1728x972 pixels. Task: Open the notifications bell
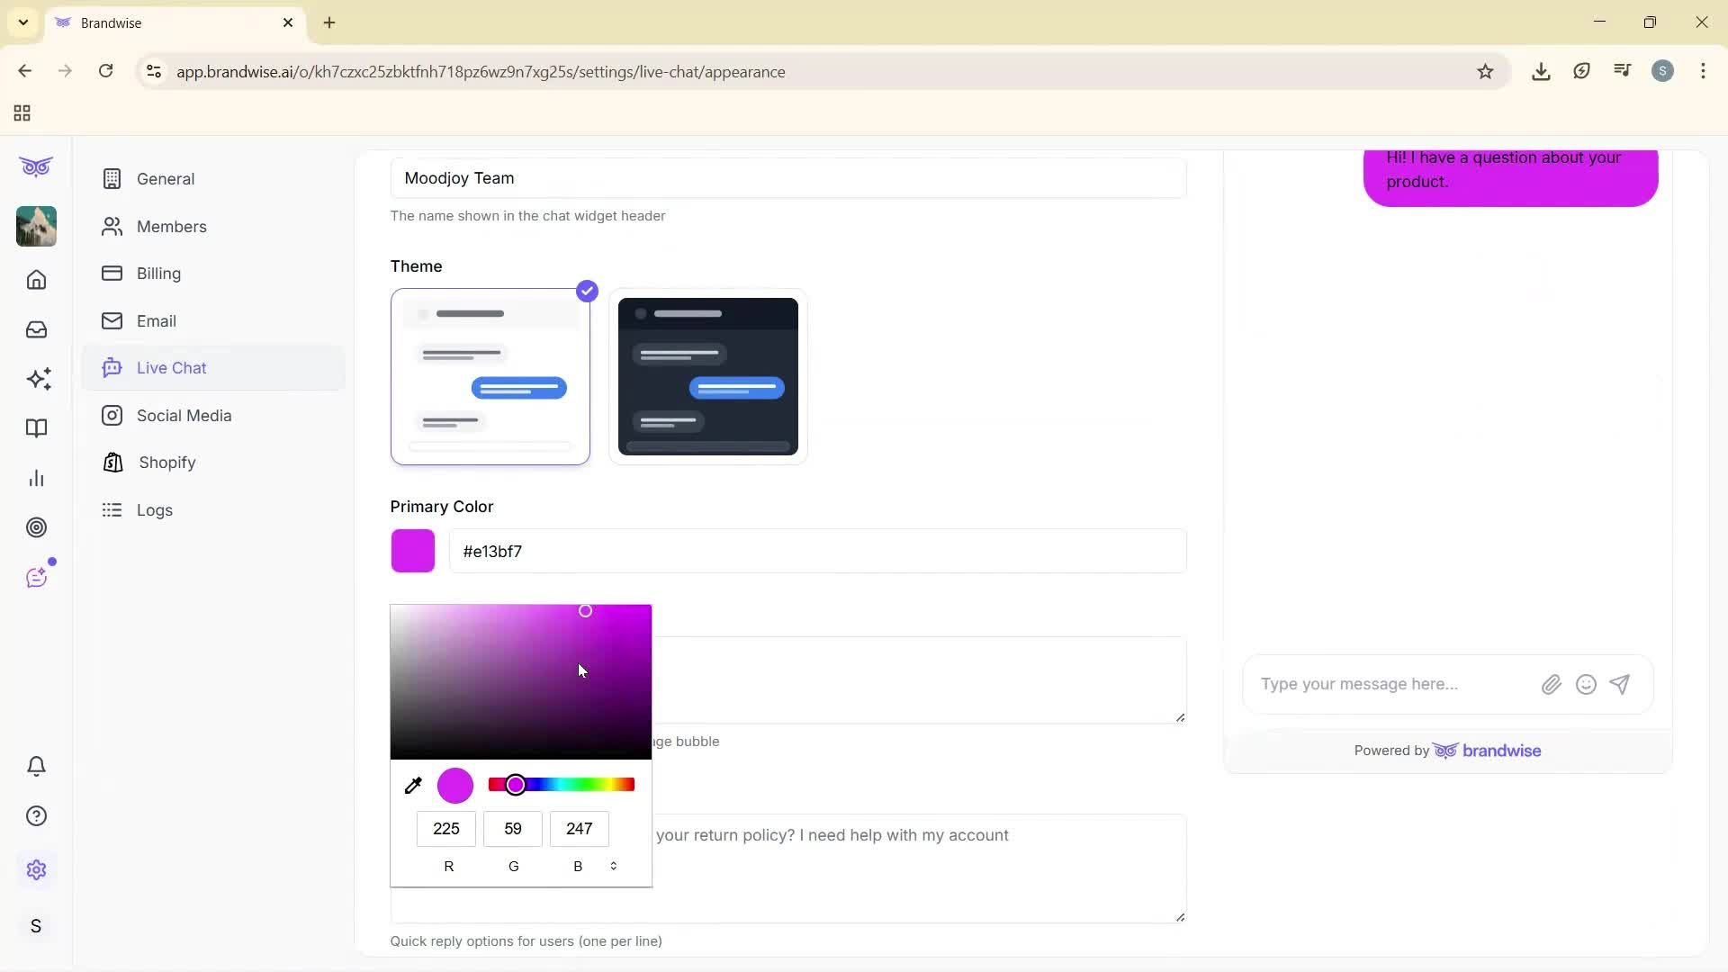[36, 766]
